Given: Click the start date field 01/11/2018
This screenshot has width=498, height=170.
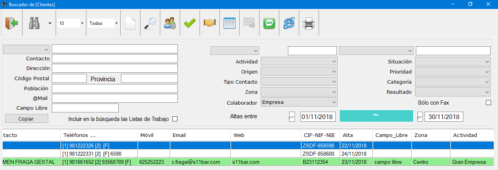Looking at the screenshot, I should (318, 116).
